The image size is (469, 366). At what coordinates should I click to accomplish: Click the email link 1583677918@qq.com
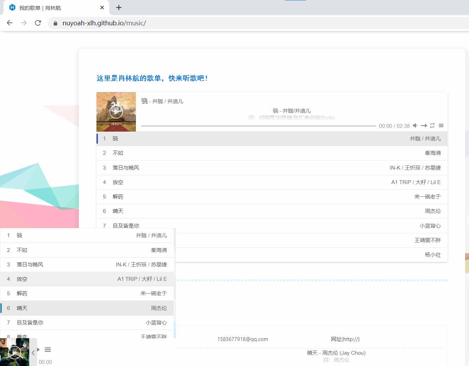coord(243,339)
